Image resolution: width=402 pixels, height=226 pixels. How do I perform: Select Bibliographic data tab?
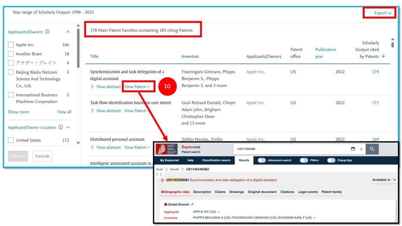point(175,192)
